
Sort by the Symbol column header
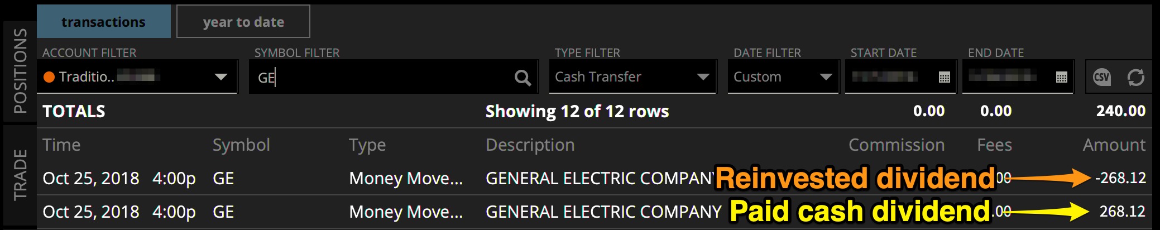241,145
